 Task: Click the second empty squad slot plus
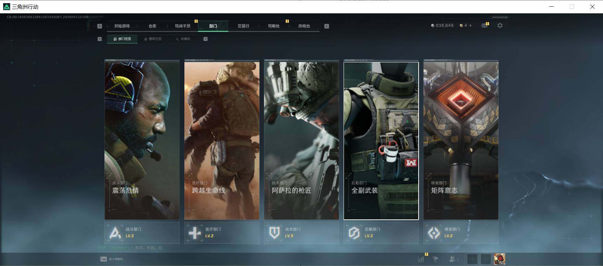(486, 259)
